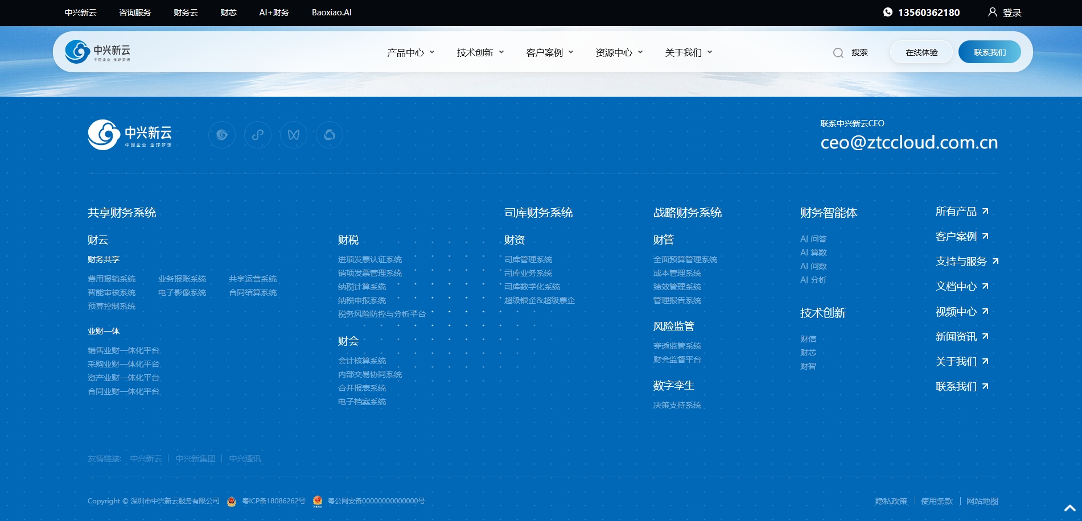Open the 关于我们 dropdown chevron
The width and height of the screenshot is (1082, 521).
click(x=710, y=52)
